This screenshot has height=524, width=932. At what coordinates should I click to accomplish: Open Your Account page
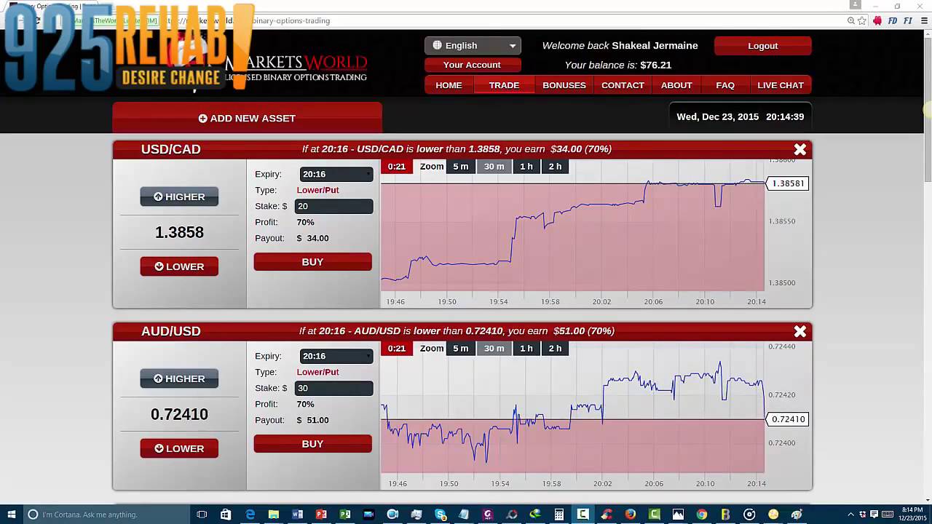[x=472, y=65]
